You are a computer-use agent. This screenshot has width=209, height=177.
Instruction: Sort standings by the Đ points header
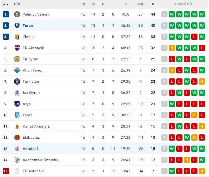coord(153,4)
